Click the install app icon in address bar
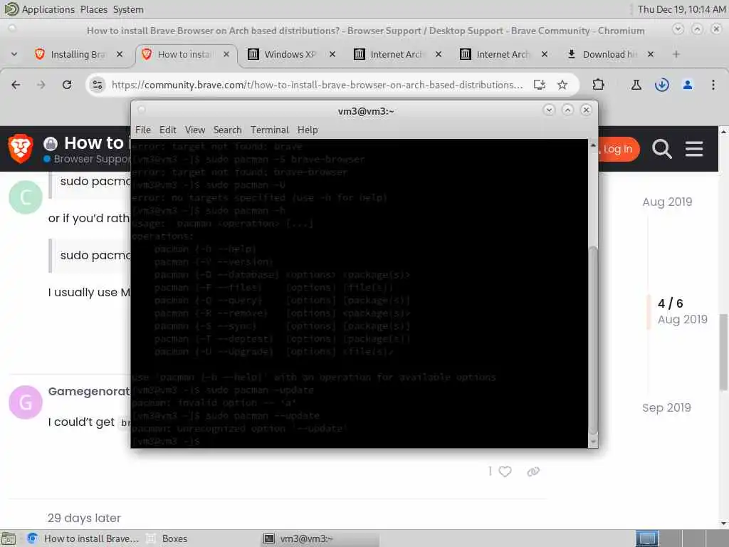 tap(540, 85)
